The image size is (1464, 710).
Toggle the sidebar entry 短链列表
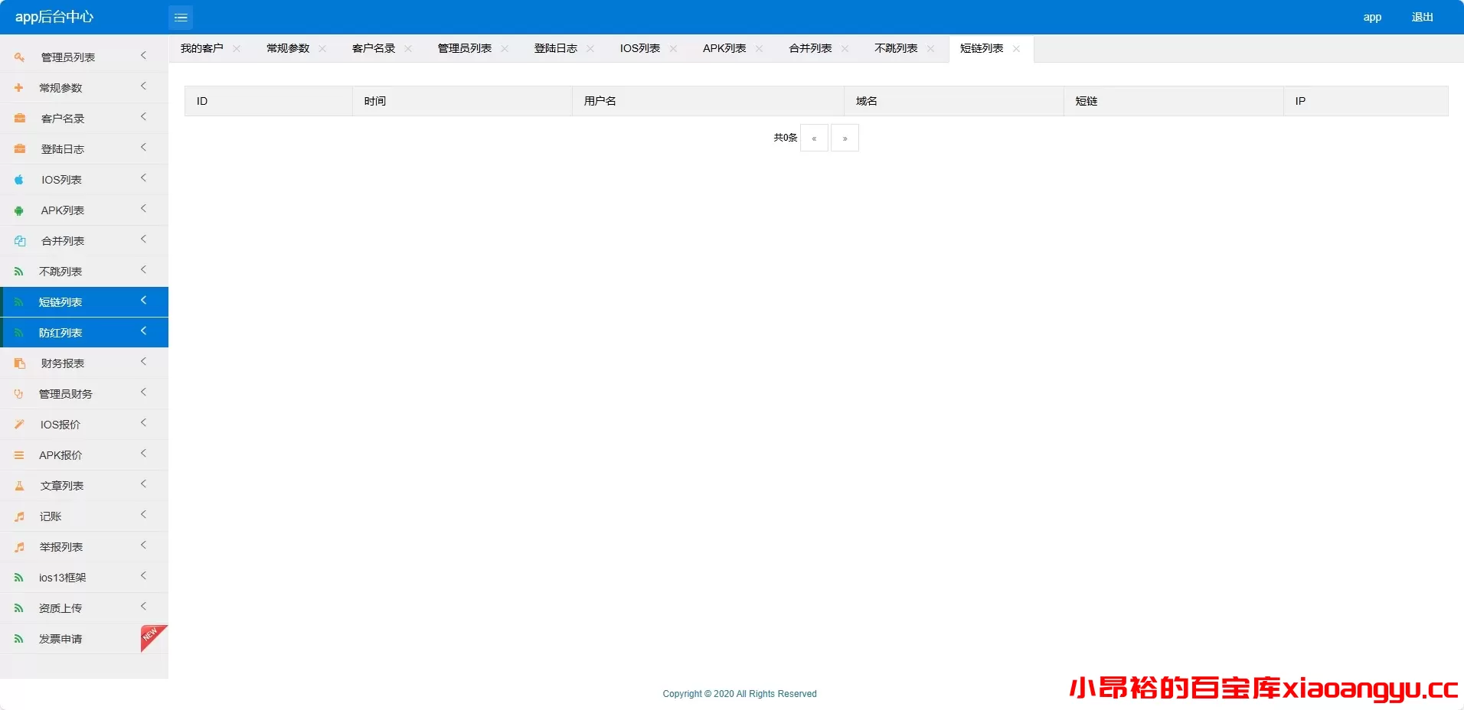(x=61, y=301)
